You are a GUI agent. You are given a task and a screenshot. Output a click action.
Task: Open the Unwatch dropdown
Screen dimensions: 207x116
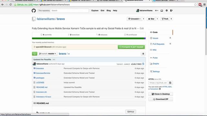[x=134, y=19]
